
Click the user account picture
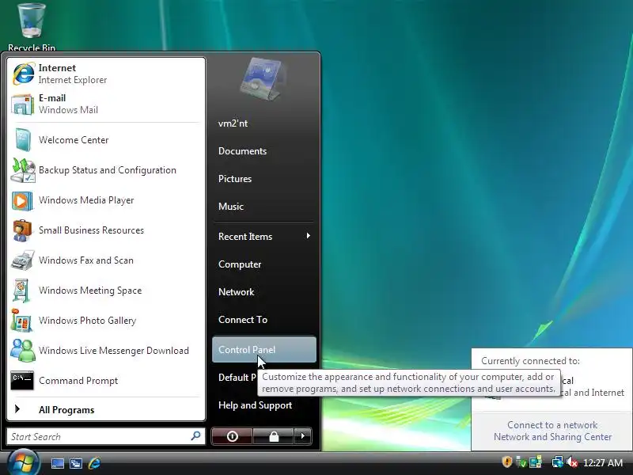[263, 78]
